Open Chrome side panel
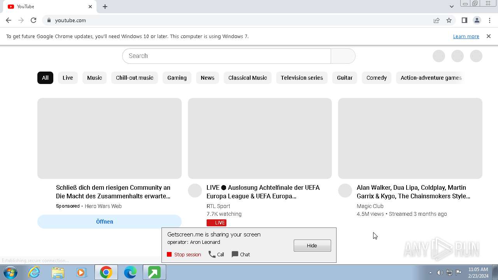 point(464,20)
